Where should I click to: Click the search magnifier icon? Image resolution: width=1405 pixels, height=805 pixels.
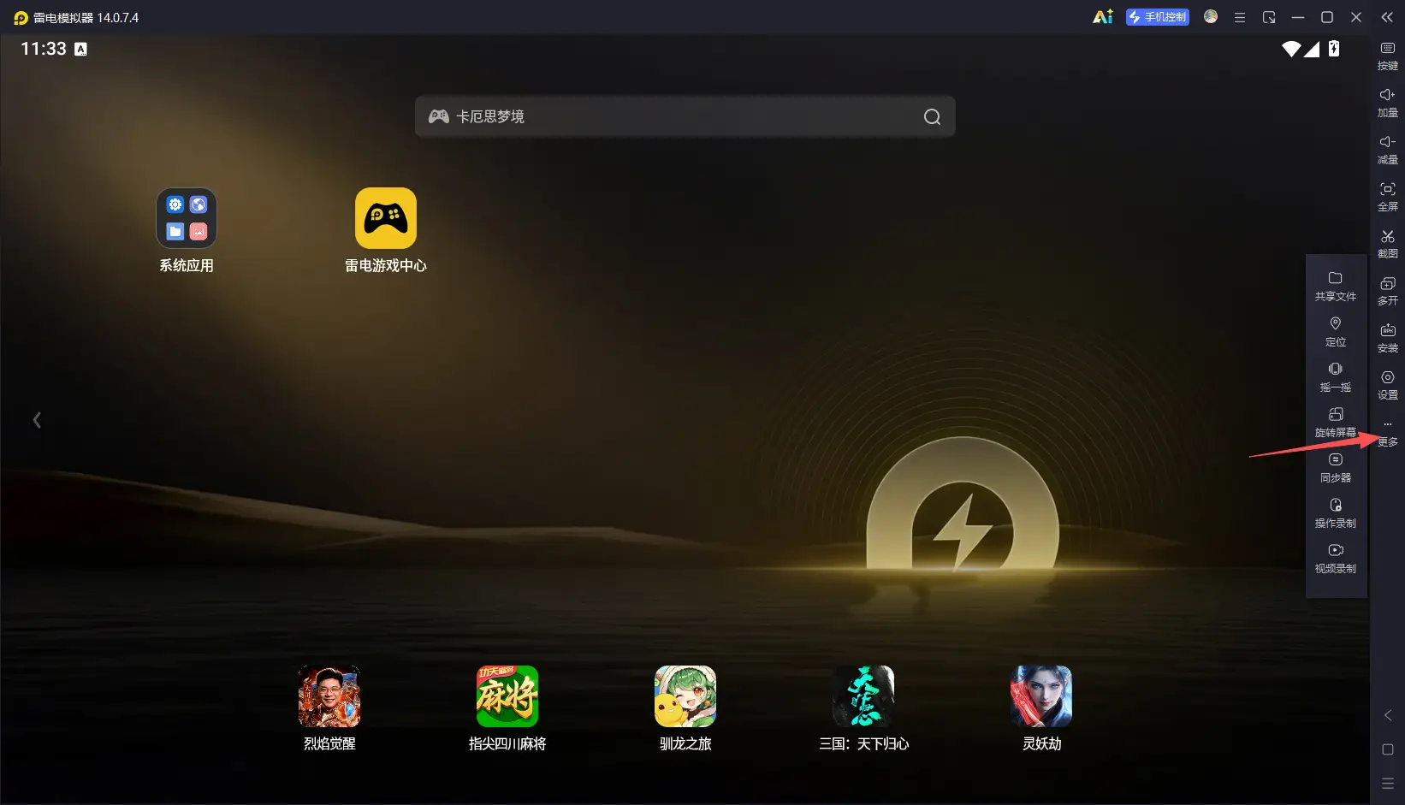click(932, 117)
